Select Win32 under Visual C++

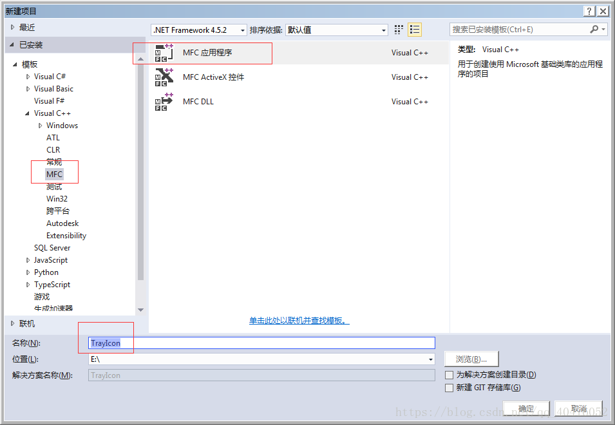click(57, 199)
